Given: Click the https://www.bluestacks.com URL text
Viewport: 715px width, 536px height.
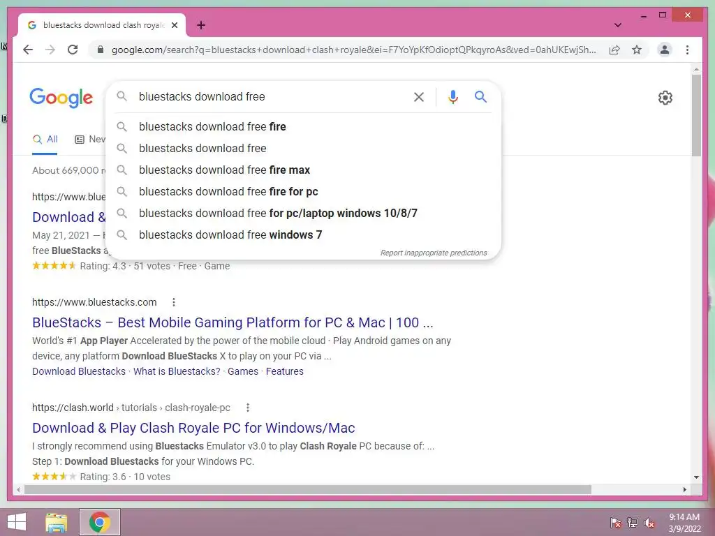Looking at the screenshot, I should coord(94,302).
